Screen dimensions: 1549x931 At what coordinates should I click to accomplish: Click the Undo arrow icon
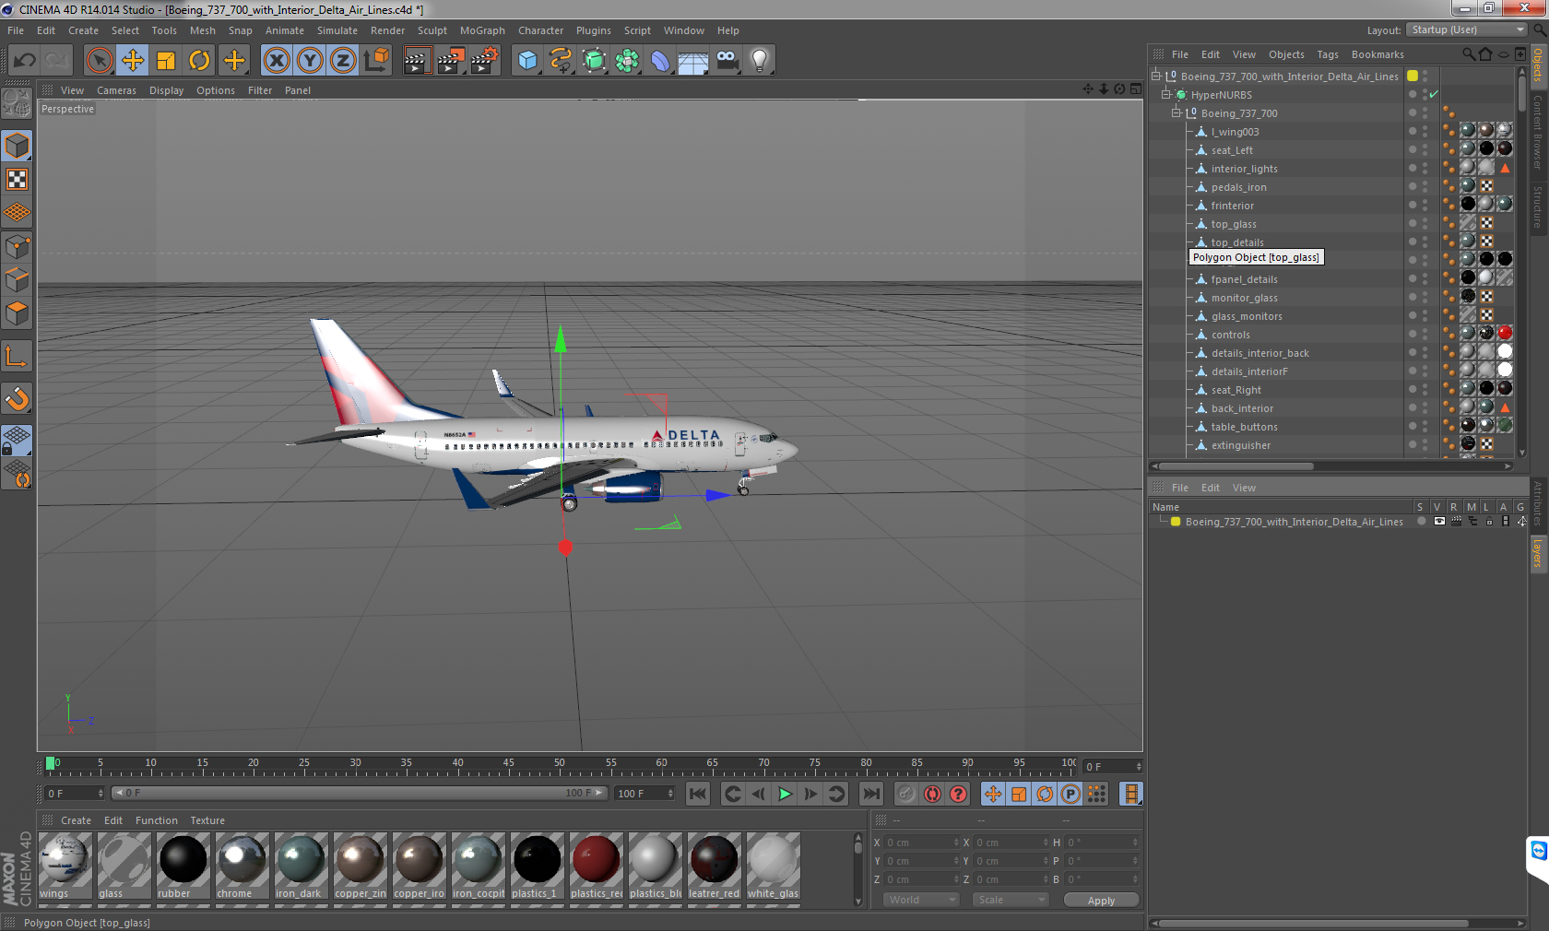click(24, 61)
